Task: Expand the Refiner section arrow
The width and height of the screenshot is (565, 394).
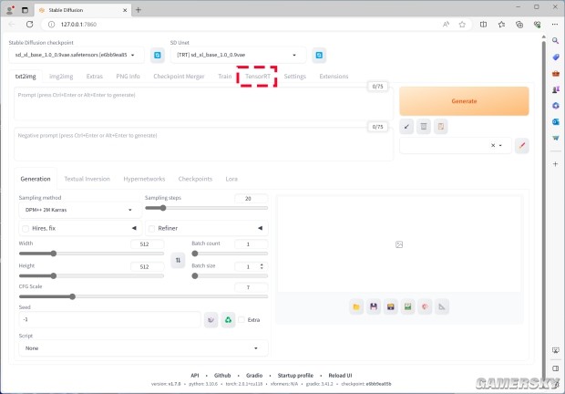Action: coord(260,228)
